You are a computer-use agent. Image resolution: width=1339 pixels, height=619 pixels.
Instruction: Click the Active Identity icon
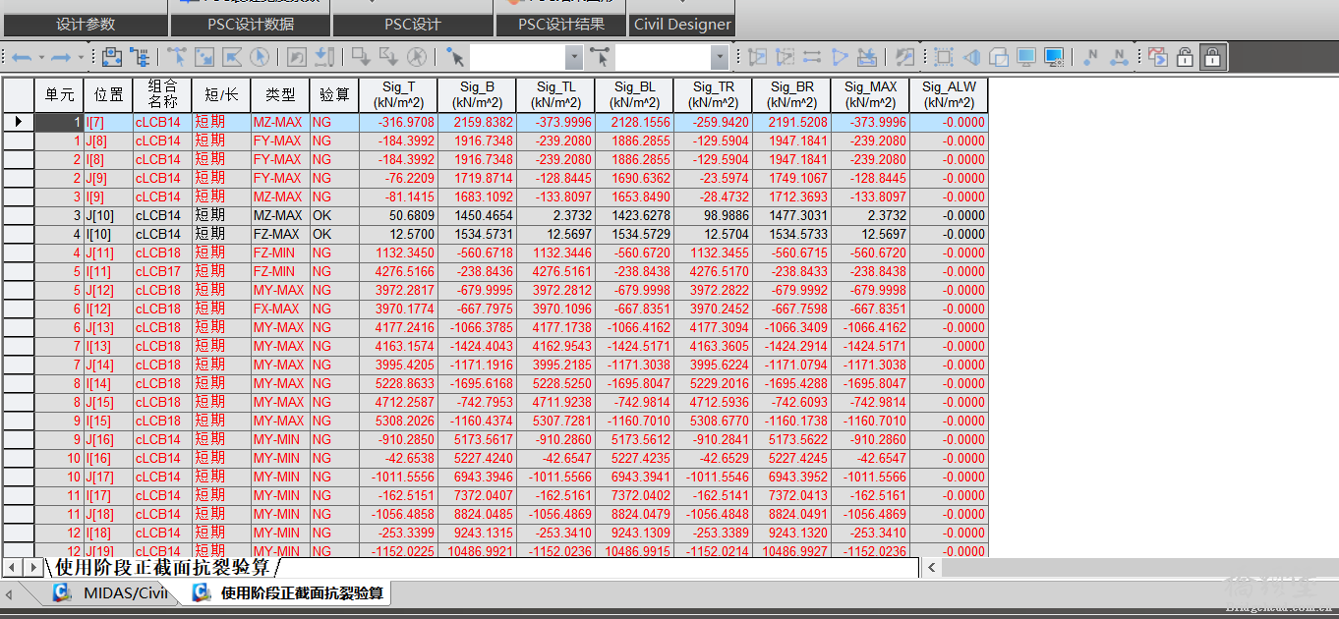coord(867,58)
